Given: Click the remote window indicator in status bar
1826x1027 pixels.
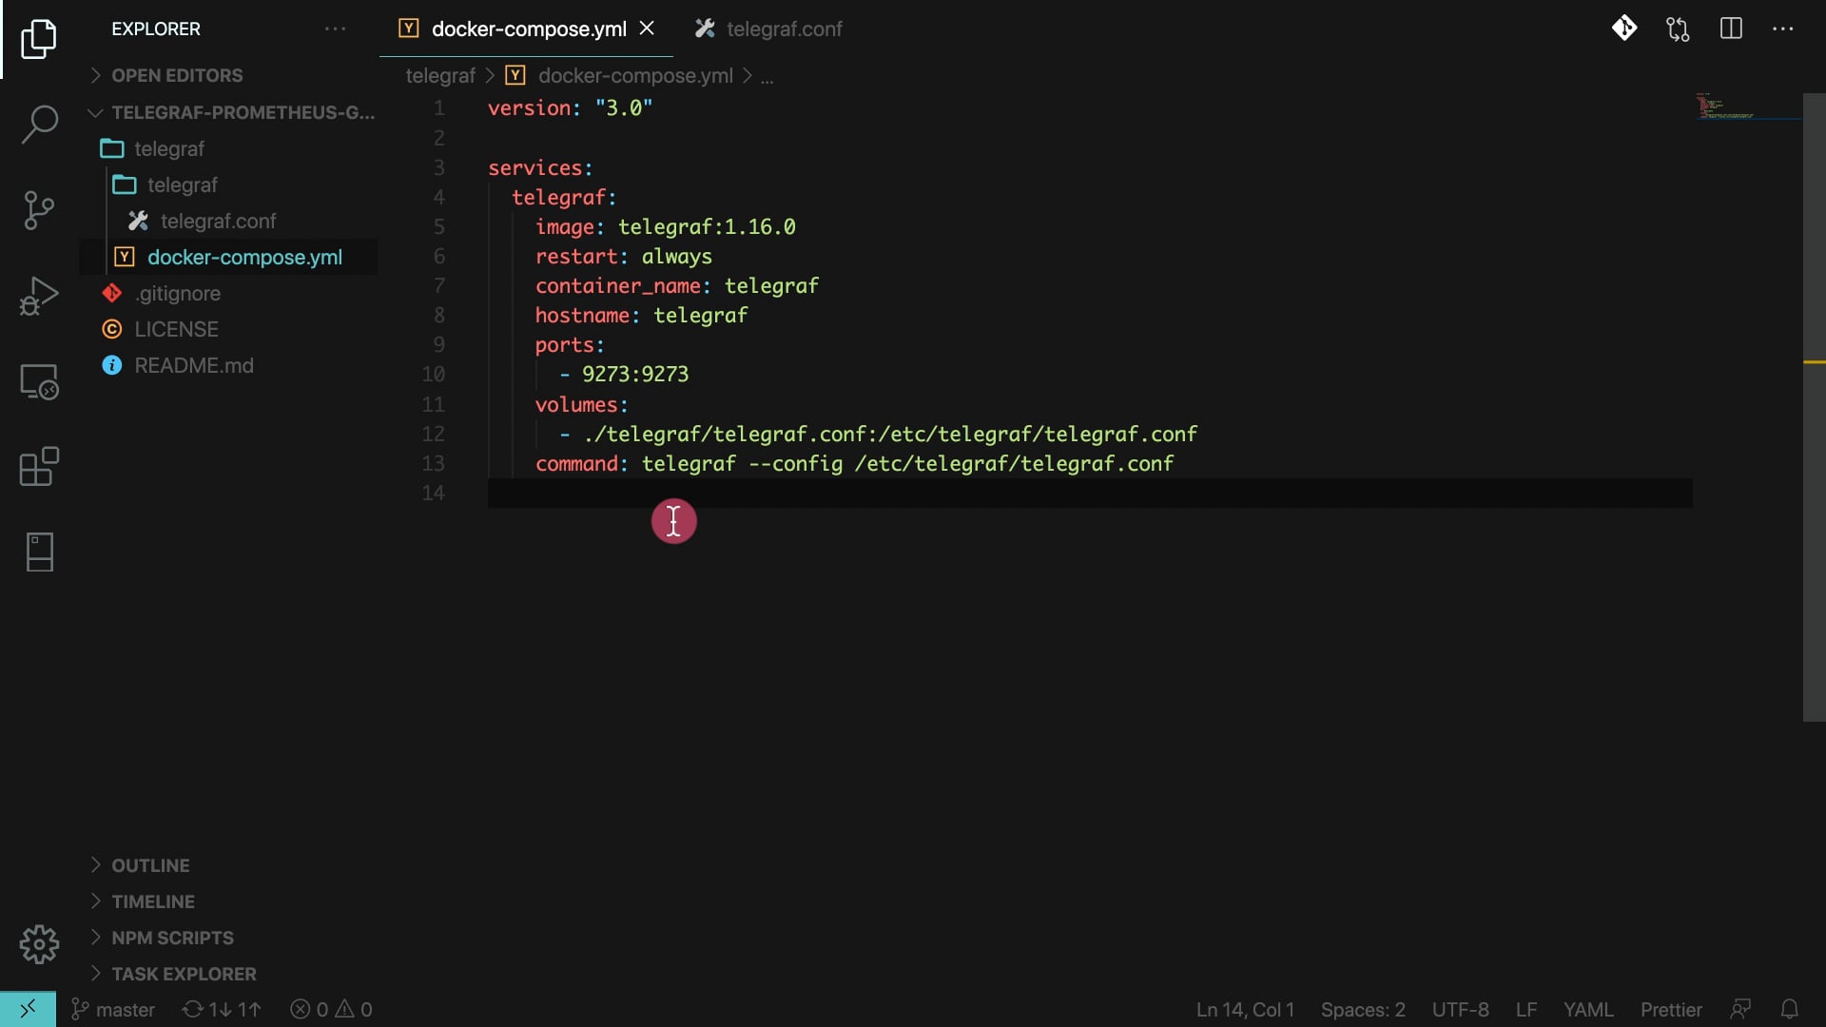Looking at the screenshot, I should click(x=28, y=1009).
